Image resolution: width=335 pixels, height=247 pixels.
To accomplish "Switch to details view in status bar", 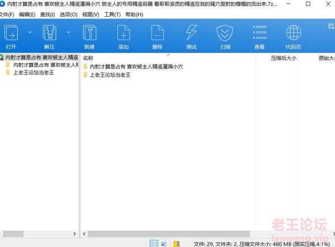I will 154,244.
